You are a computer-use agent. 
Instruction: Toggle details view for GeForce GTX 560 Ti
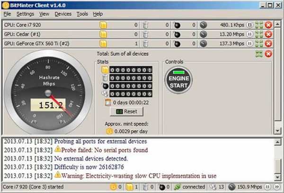pyautogui.click(x=259, y=43)
